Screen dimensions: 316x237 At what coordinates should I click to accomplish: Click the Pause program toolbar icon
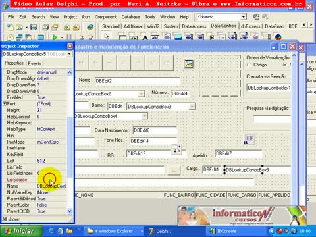(x=69, y=38)
